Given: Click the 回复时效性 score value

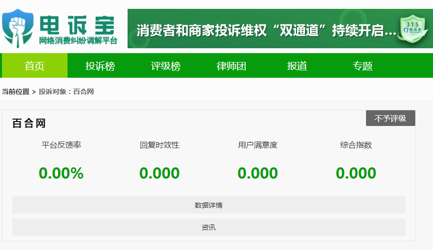Looking at the screenshot, I should pyautogui.click(x=159, y=173).
